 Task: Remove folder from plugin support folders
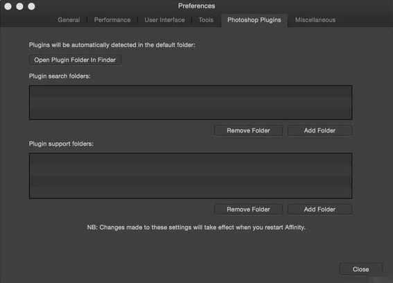[248, 209]
